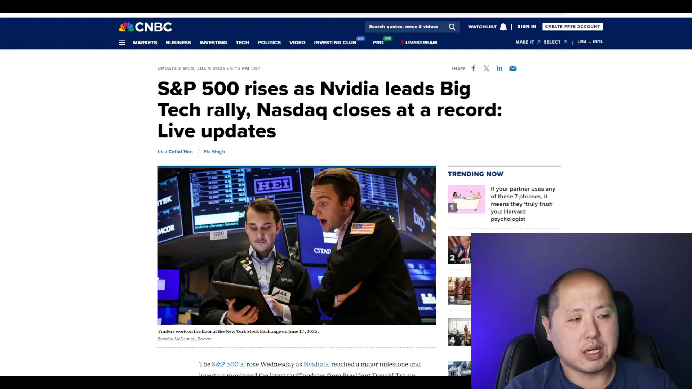The image size is (692, 389).
Task: Open author Lisa Kailai Han's page
Action: click(x=175, y=152)
